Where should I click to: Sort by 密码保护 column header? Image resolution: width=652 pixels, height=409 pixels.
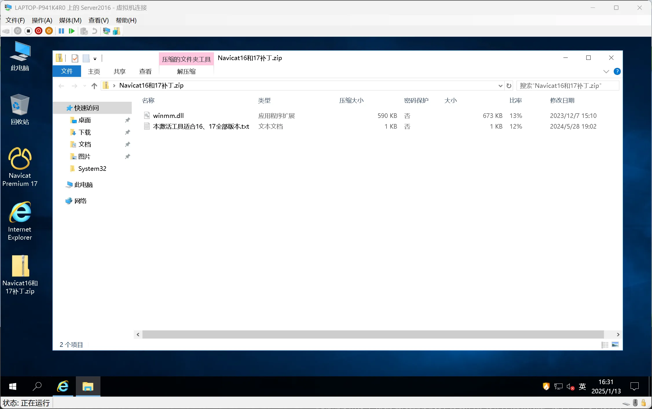point(416,101)
